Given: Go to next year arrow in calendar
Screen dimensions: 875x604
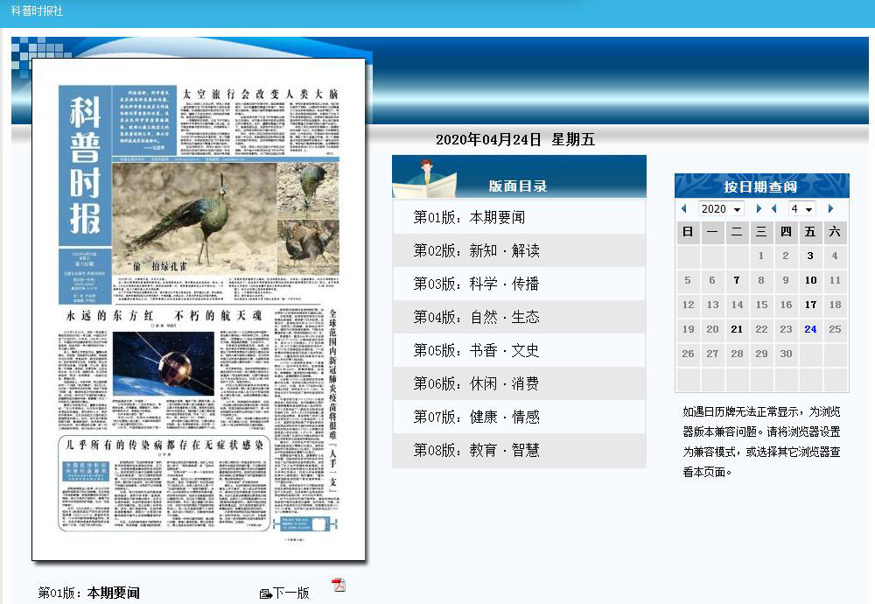Looking at the screenshot, I should point(759,209).
